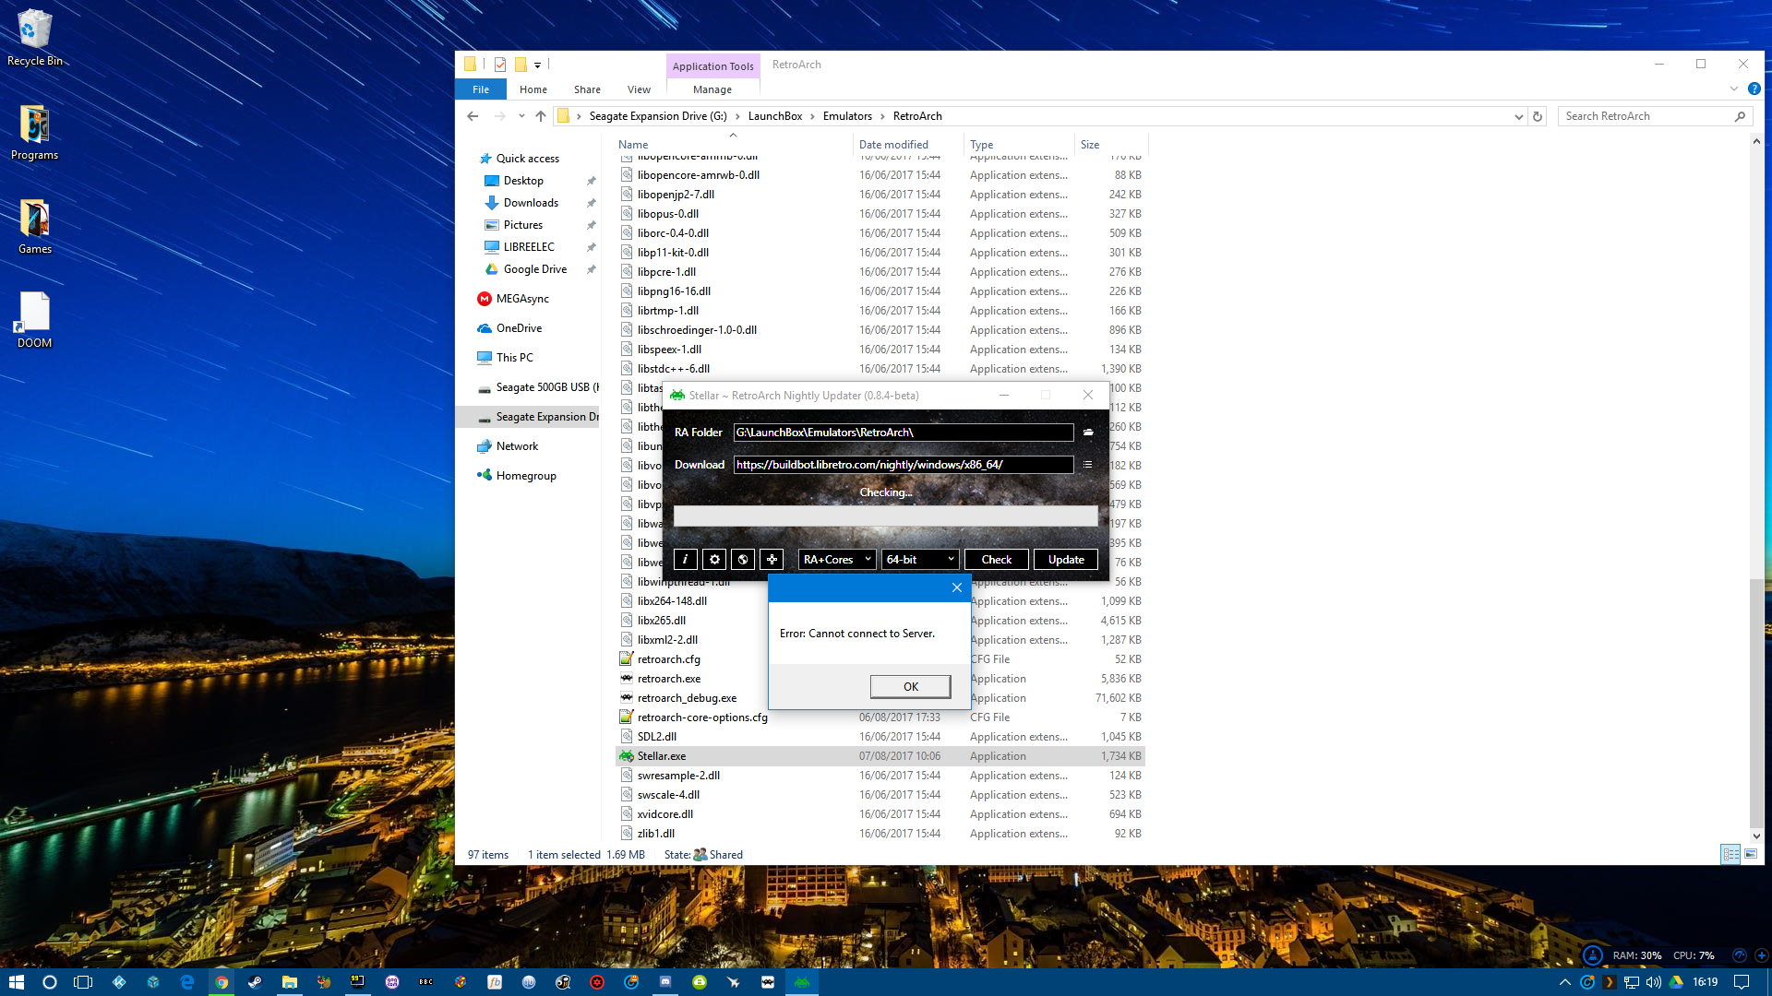Select Quick access in navigation pane
The image size is (1772, 996).
click(527, 159)
